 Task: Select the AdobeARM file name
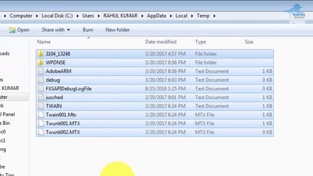pyautogui.click(x=59, y=71)
